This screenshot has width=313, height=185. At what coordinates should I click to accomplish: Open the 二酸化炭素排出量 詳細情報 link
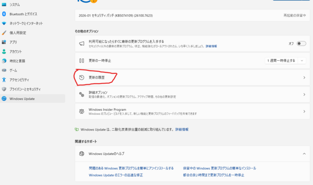click(x=182, y=129)
